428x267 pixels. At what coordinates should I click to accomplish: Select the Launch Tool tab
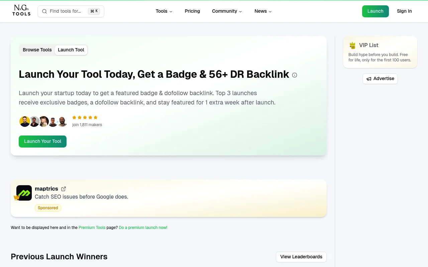(71, 50)
